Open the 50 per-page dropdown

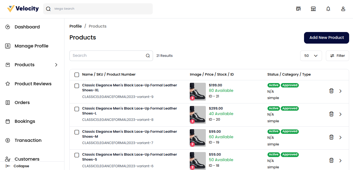[x=311, y=56]
